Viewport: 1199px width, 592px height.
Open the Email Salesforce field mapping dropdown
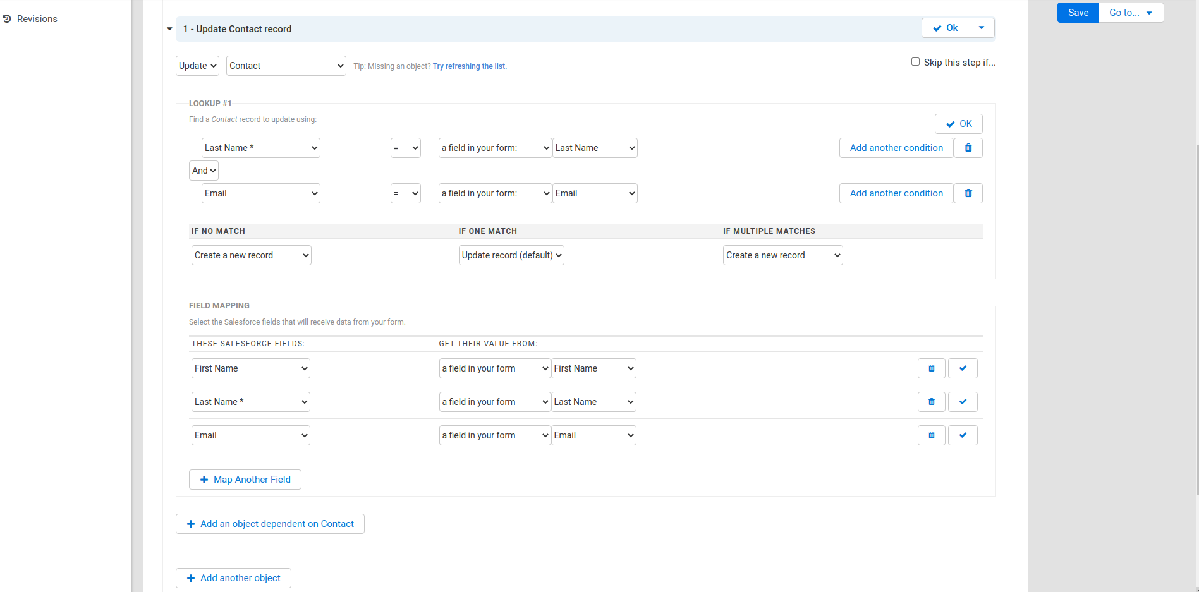coord(251,435)
